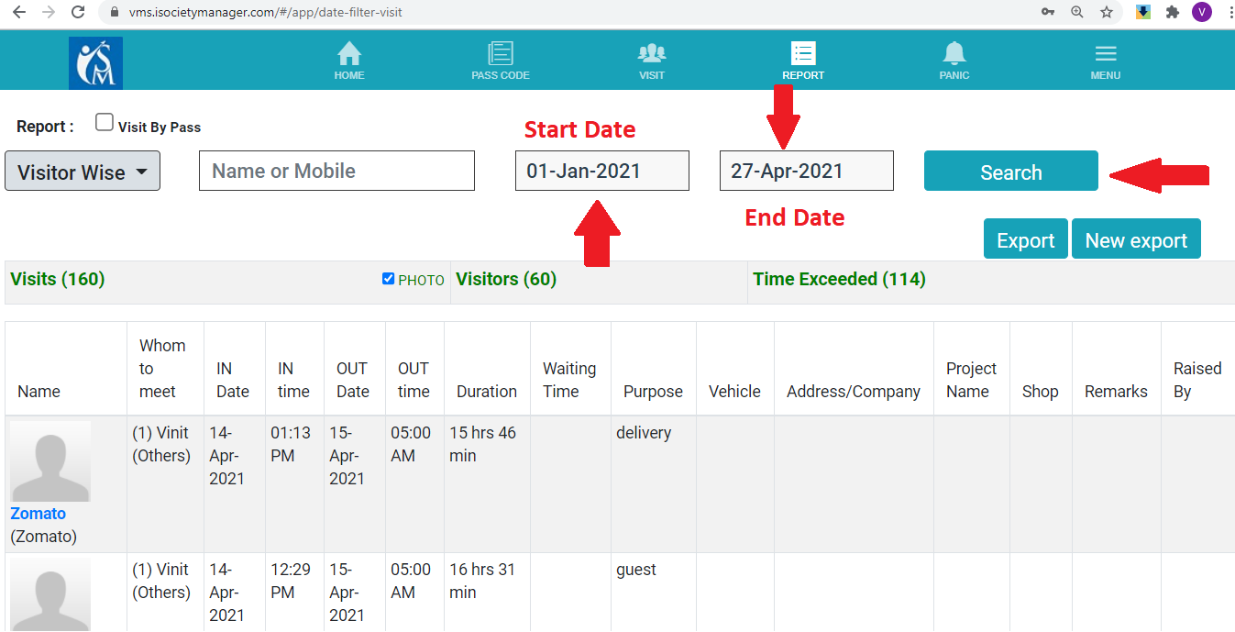1235x632 pixels.
Task: Click the iSociety Manager logo
Action: click(x=95, y=63)
